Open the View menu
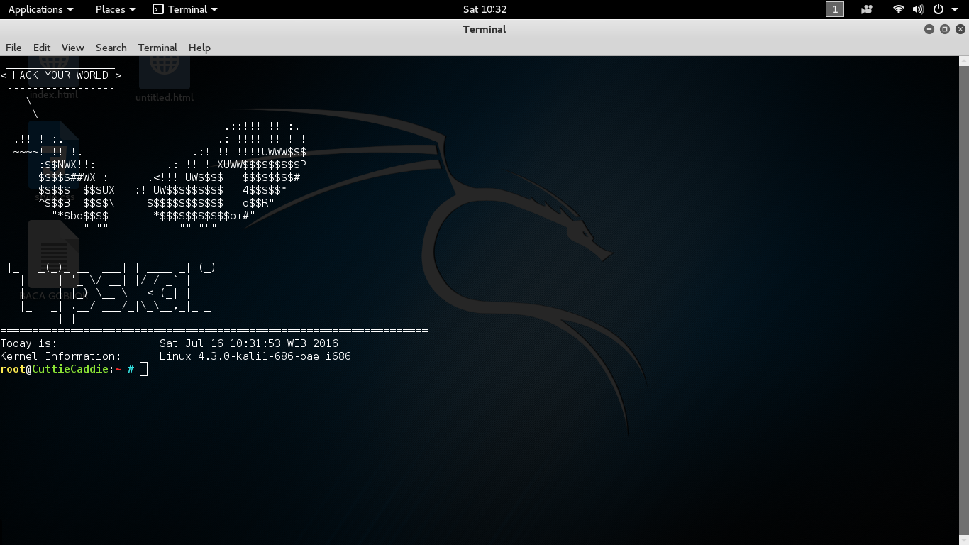This screenshot has height=545, width=969. 73,48
